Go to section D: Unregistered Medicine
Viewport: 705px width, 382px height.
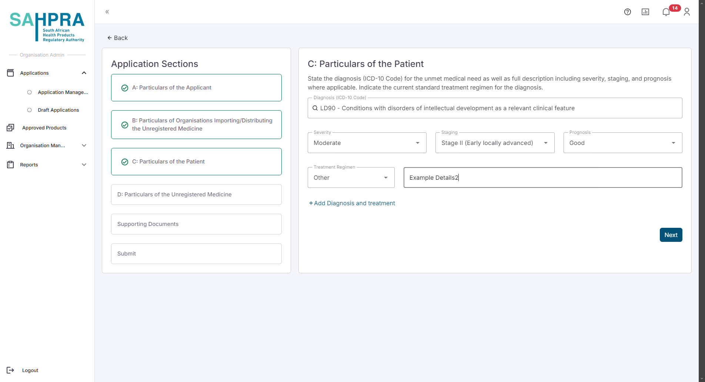point(196,195)
